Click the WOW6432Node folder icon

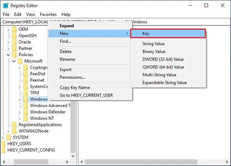[x=14, y=131]
